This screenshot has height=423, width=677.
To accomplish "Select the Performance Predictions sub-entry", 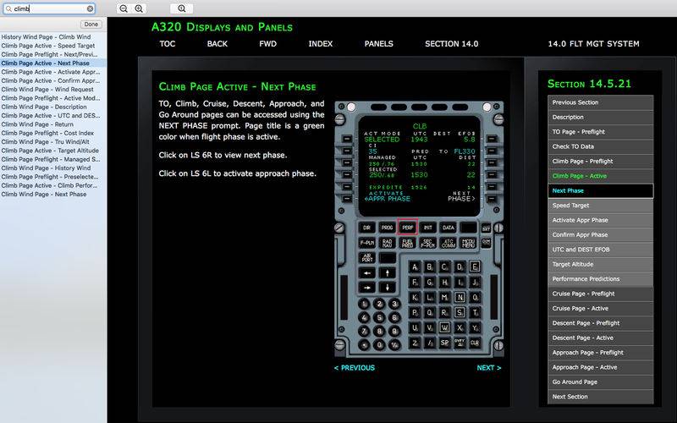I will pyautogui.click(x=600, y=279).
